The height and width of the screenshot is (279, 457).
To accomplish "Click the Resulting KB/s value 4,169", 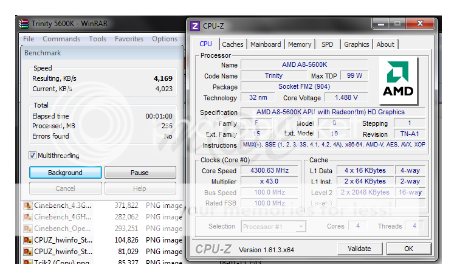I will point(163,78).
